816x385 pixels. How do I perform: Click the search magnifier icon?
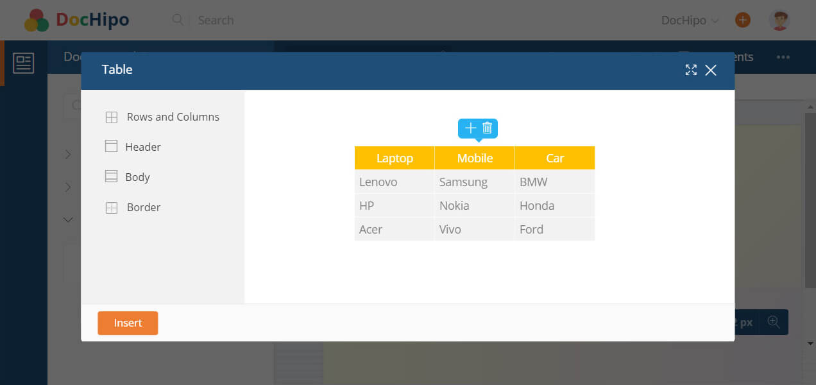click(178, 20)
